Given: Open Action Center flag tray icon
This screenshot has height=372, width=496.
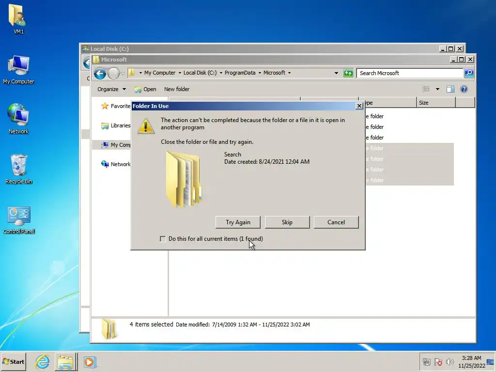Looking at the screenshot, I should tap(438, 361).
